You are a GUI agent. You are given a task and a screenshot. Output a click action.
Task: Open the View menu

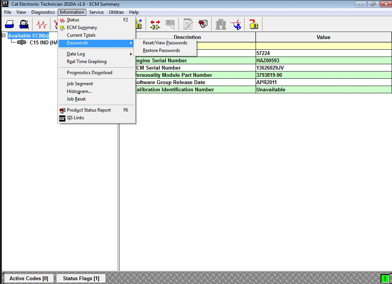[21, 12]
